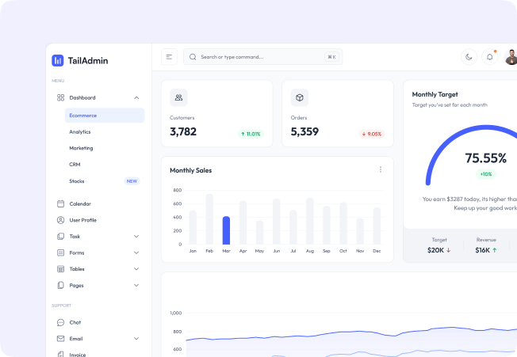517x357 pixels.
Task: Open Stocks page marked NEW
Action: [78, 181]
